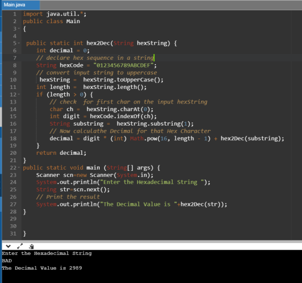Image resolution: width=302 pixels, height=283 pixels.
Task: Click console output 'The Decimal Value is 2989'
Action: tap(42, 268)
